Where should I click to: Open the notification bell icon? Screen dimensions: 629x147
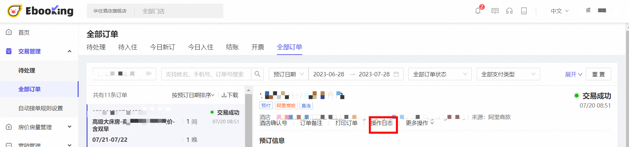(478, 11)
